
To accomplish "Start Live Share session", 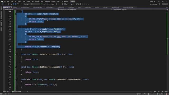I will tap(154, 4).
